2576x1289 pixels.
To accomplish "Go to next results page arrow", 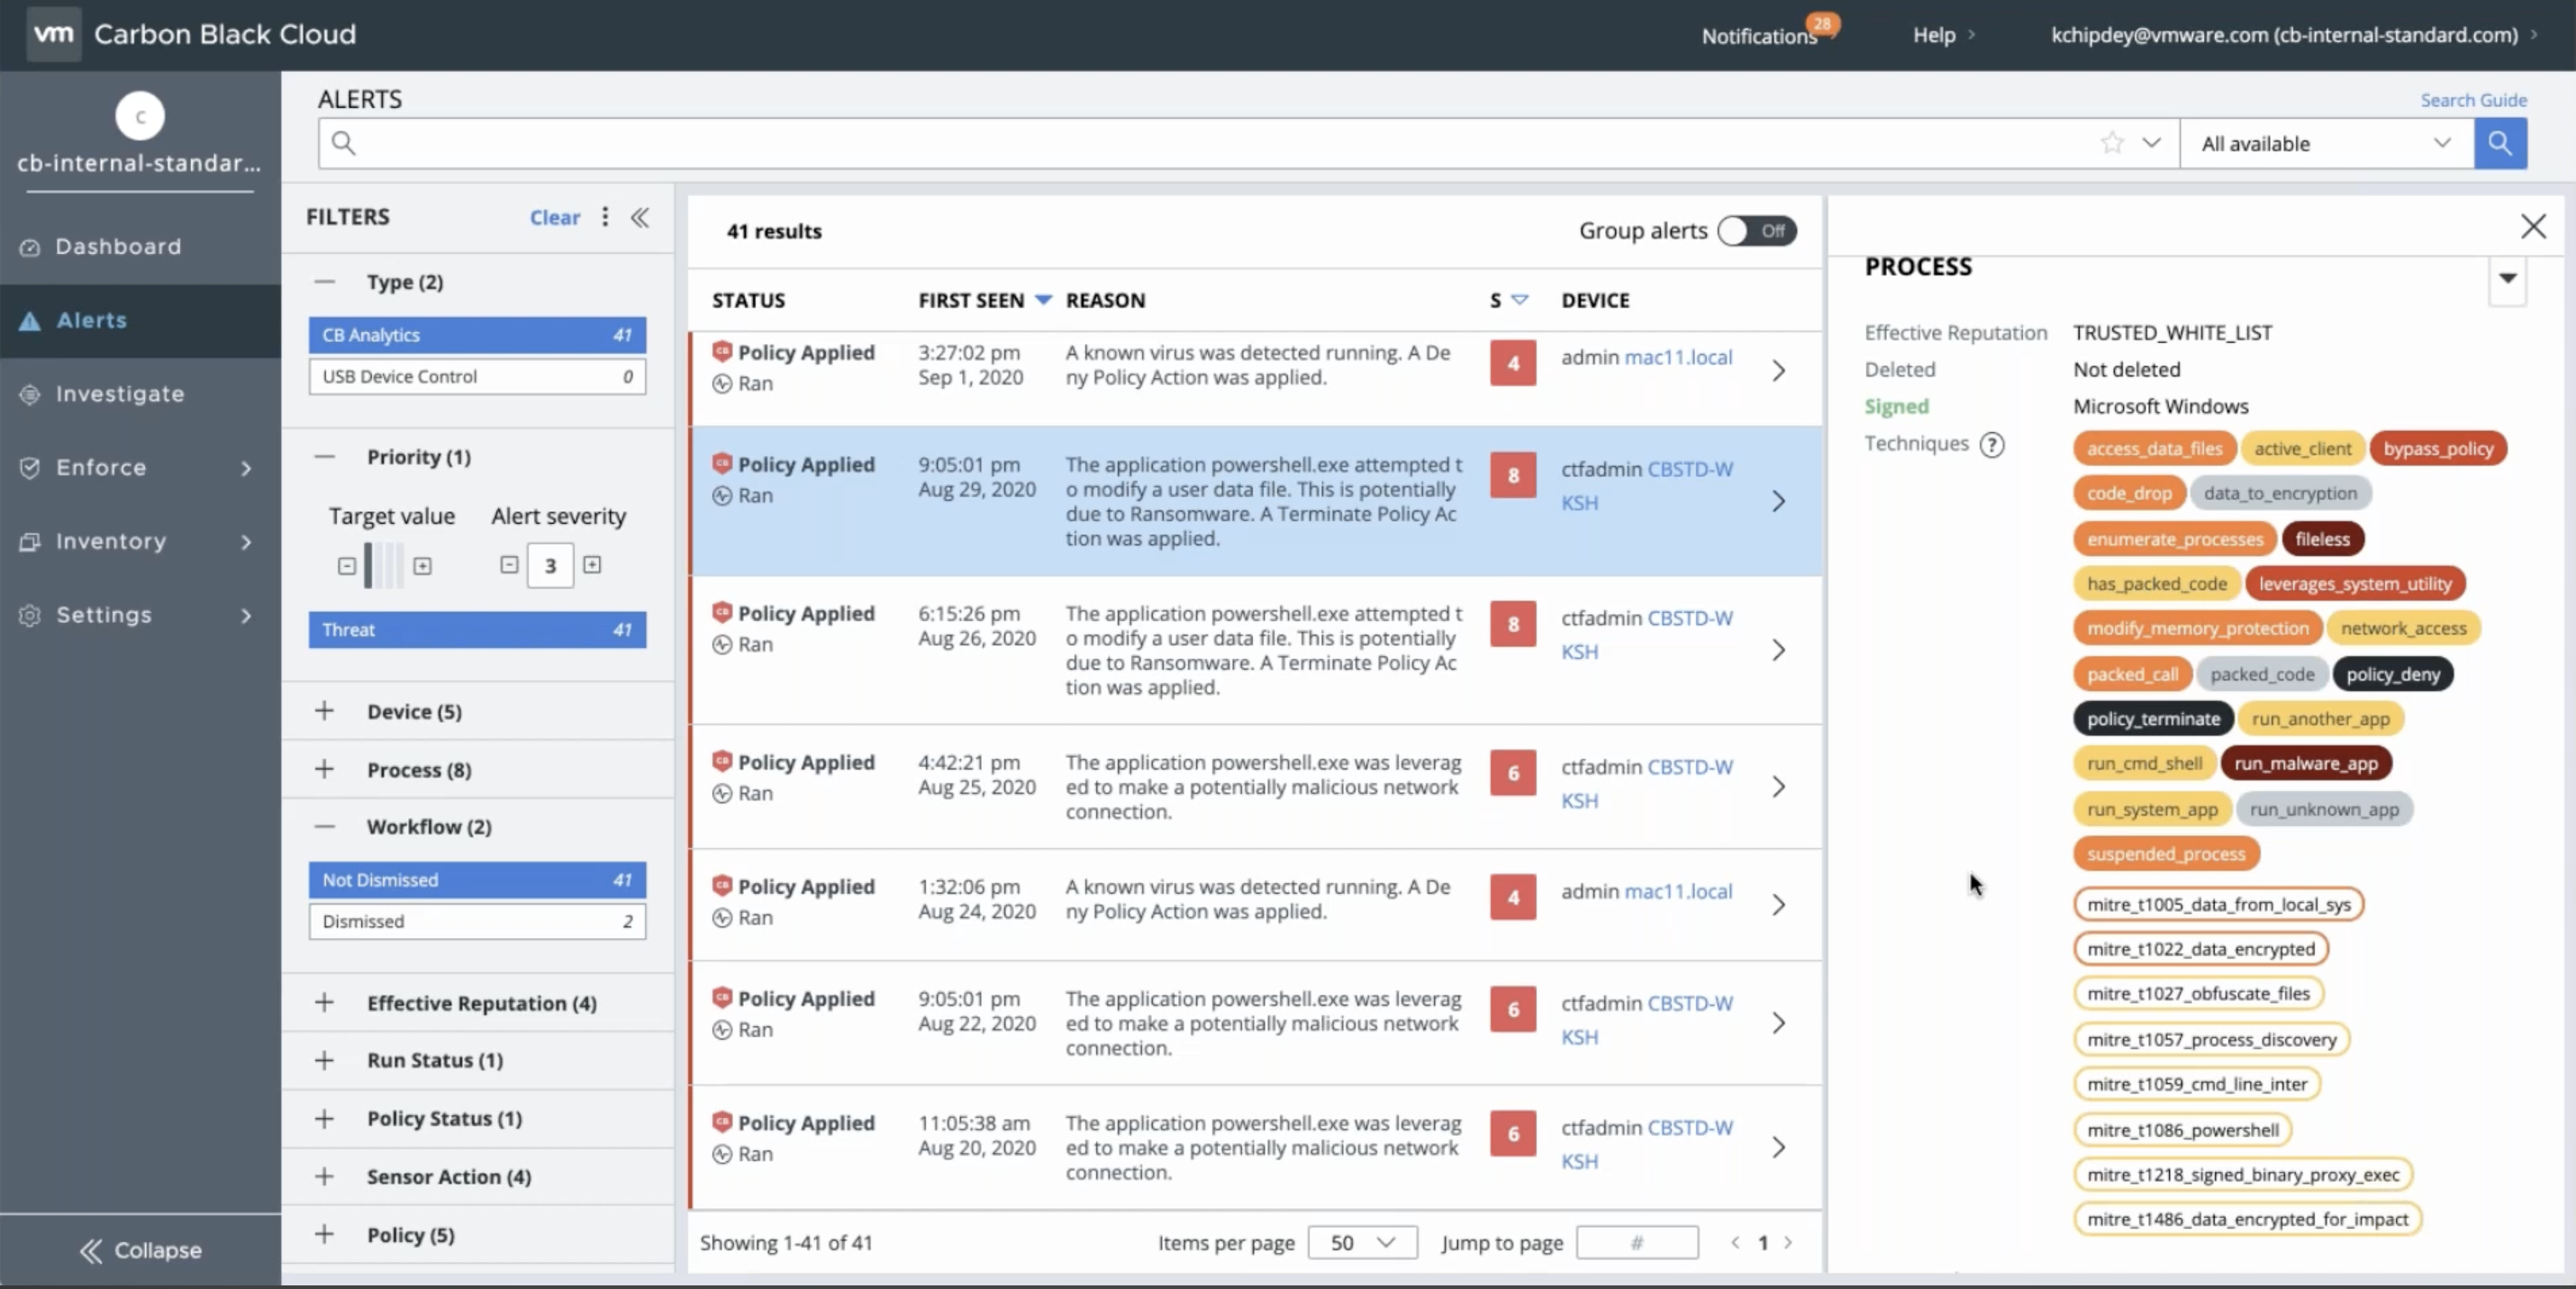I will tap(1788, 1242).
